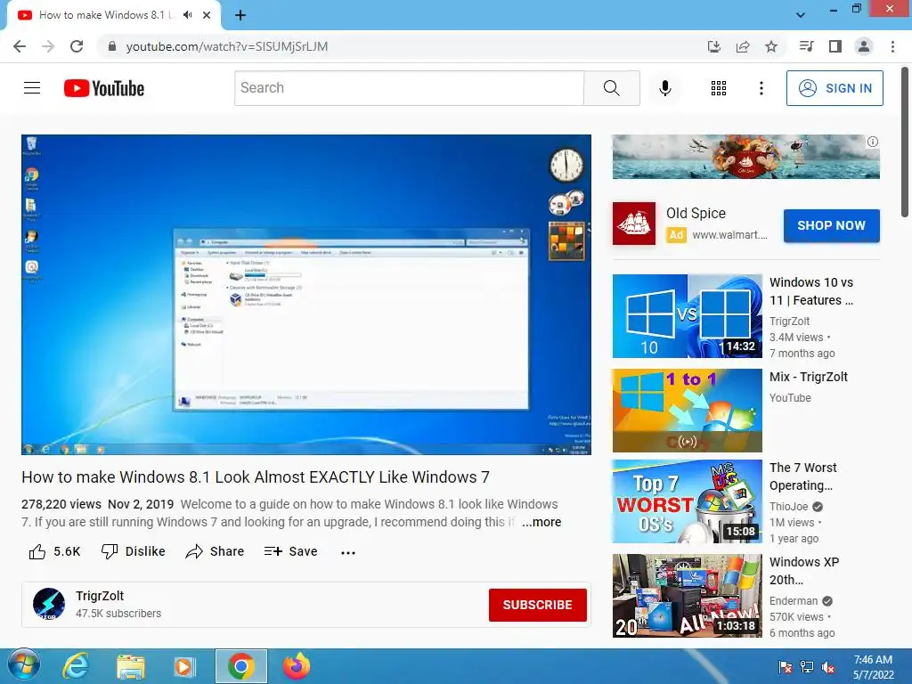Open the ad info icon on banner

873,142
